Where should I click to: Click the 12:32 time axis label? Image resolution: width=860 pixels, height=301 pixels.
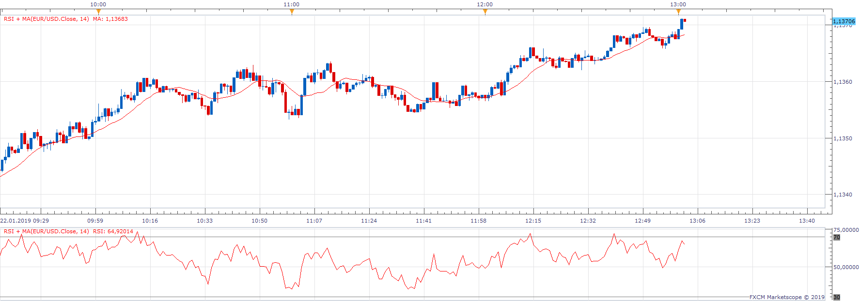588,221
